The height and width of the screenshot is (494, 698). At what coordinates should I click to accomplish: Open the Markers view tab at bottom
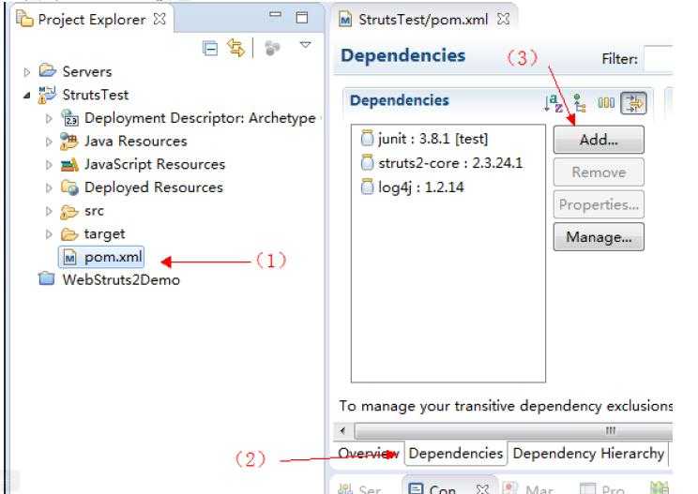(x=528, y=489)
